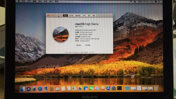Open the Apple menu
176x99 pixels.
(x=19, y=1)
